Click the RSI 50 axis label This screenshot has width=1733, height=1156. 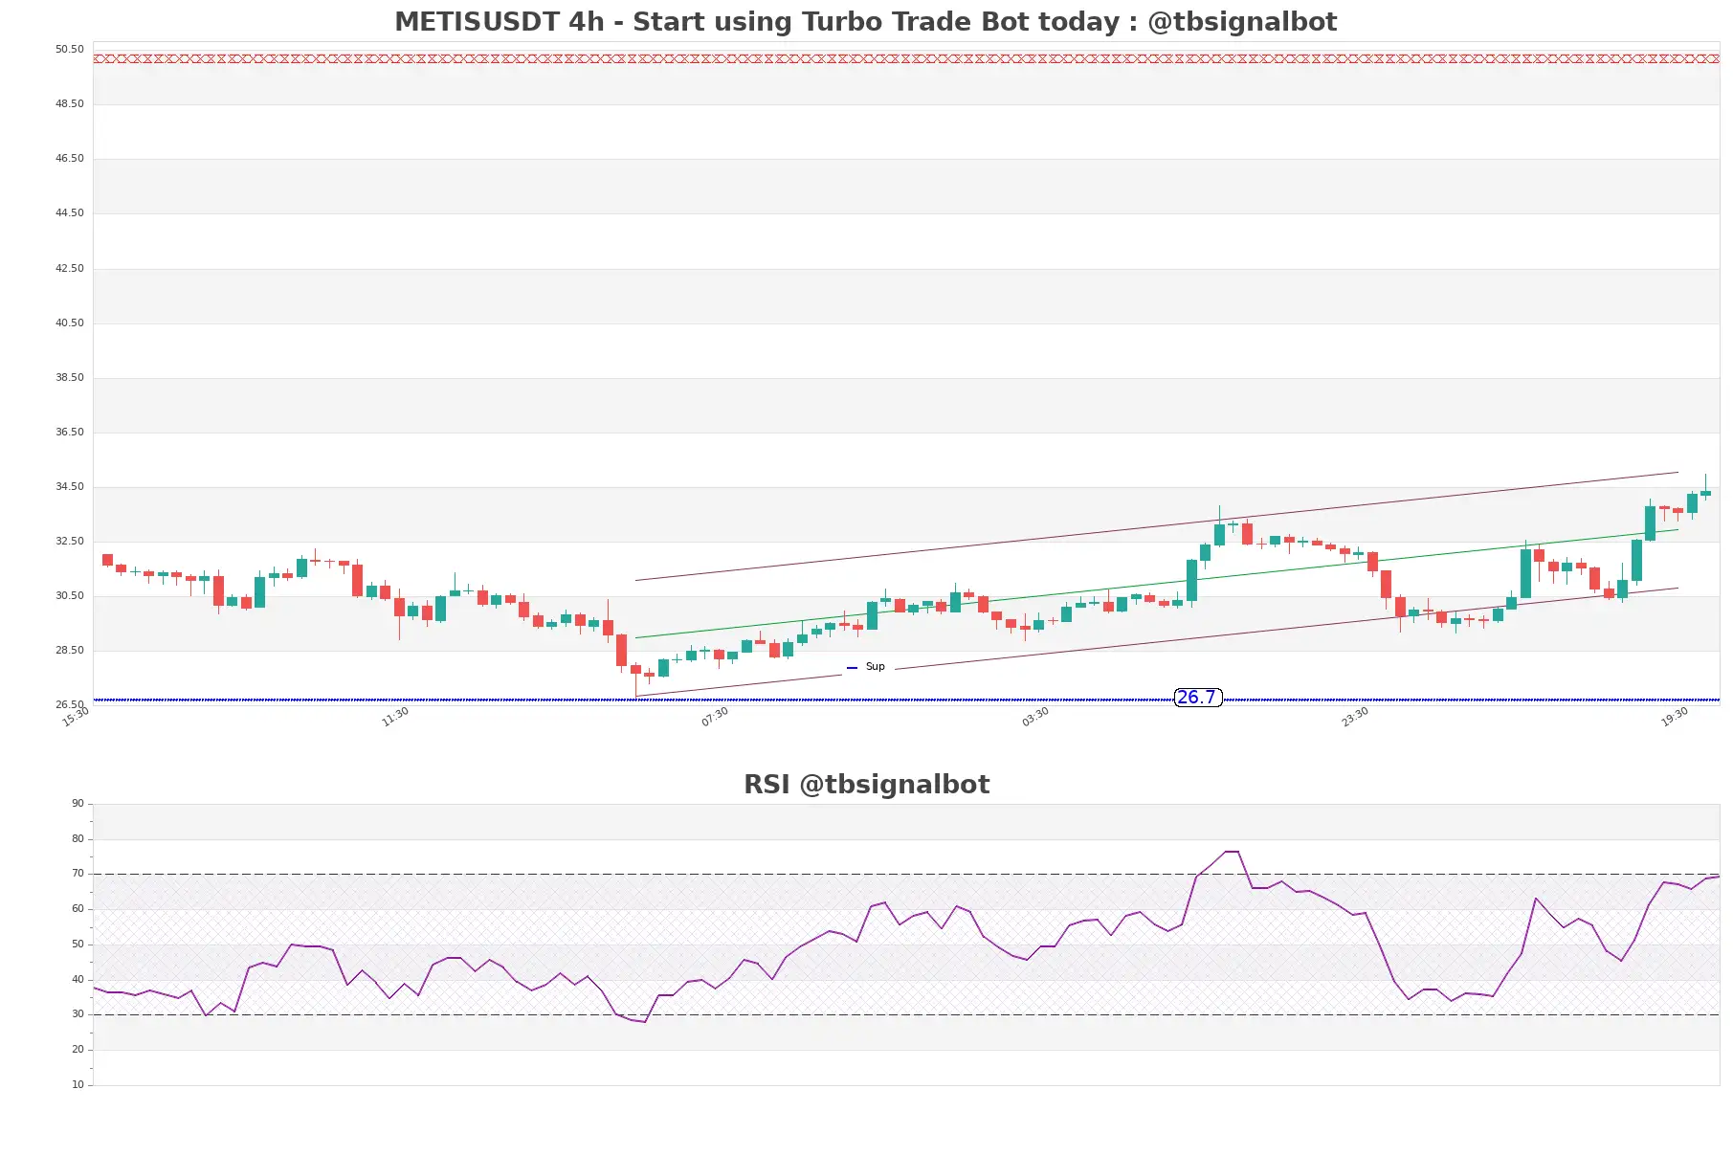[78, 944]
